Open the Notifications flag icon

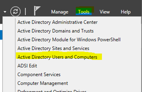[37, 11]
